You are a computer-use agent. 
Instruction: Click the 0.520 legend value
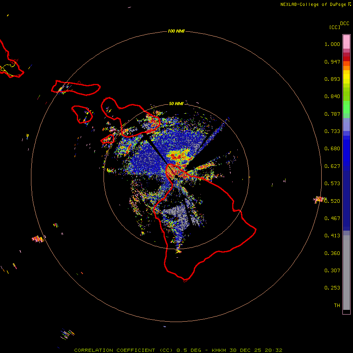(x=332, y=201)
